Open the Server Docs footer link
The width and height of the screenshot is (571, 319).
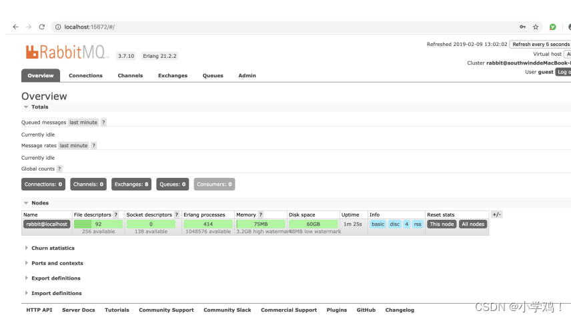point(78,310)
